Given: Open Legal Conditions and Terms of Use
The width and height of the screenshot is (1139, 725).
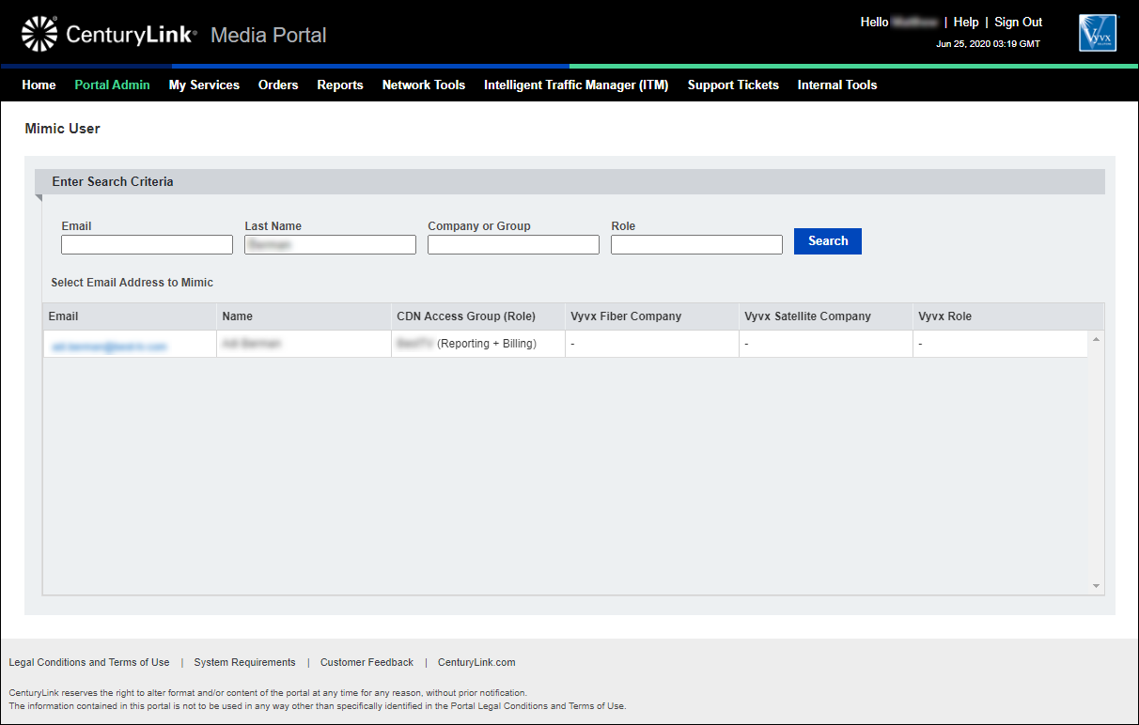Looking at the screenshot, I should pos(89,662).
